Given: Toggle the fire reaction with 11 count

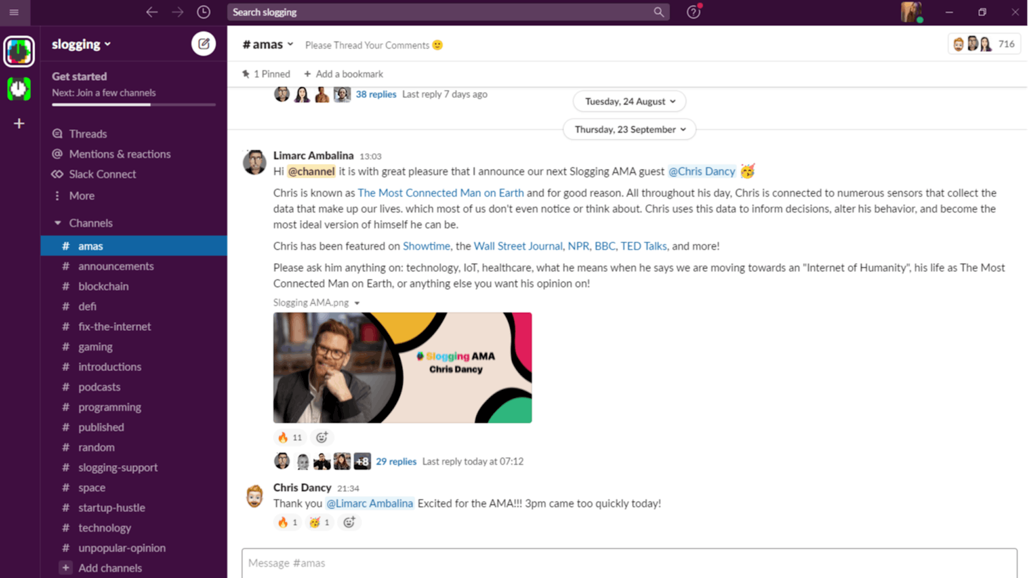Looking at the screenshot, I should pyautogui.click(x=290, y=438).
